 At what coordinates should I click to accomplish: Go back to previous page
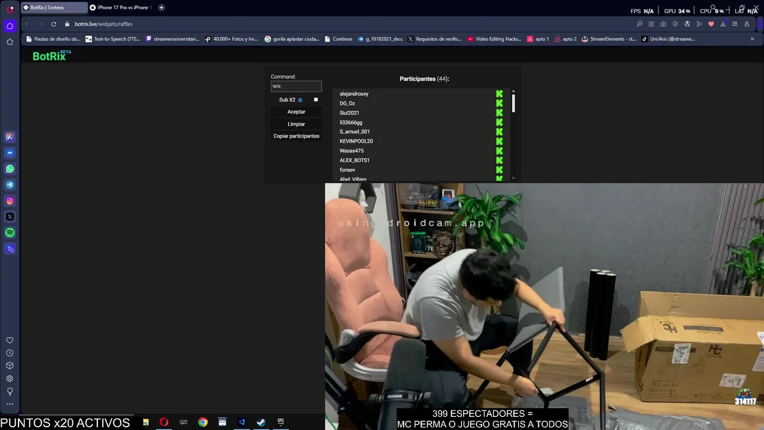[x=27, y=24]
